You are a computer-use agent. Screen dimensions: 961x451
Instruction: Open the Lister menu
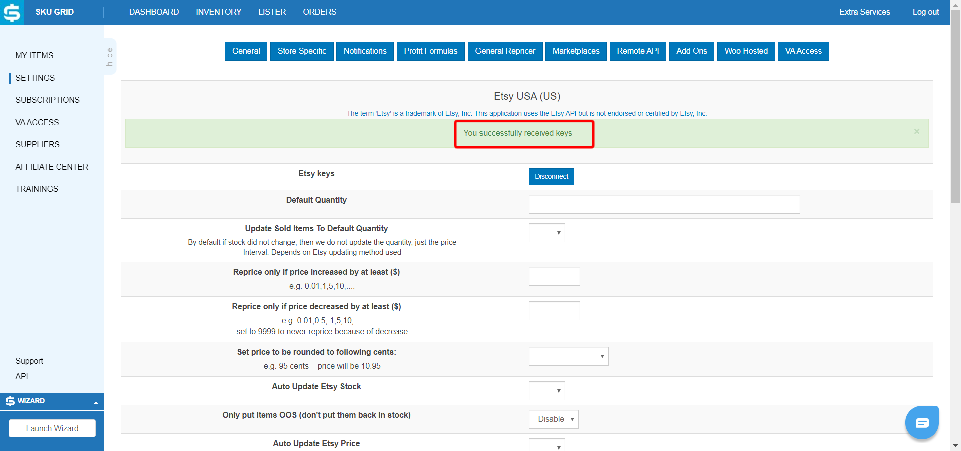[272, 12]
